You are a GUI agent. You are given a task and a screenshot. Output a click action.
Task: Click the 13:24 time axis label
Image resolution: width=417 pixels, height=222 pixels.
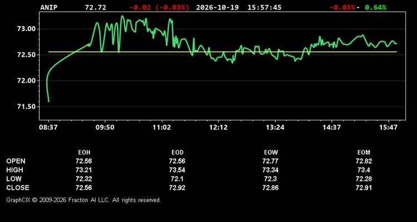(x=275, y=128)
